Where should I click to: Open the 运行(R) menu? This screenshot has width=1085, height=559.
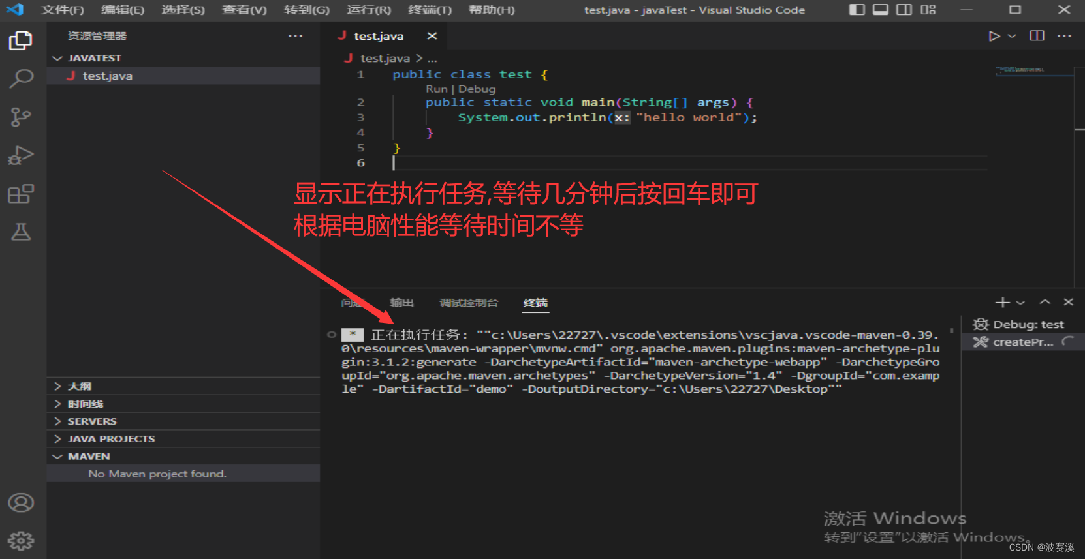click(x=369, y=10)
